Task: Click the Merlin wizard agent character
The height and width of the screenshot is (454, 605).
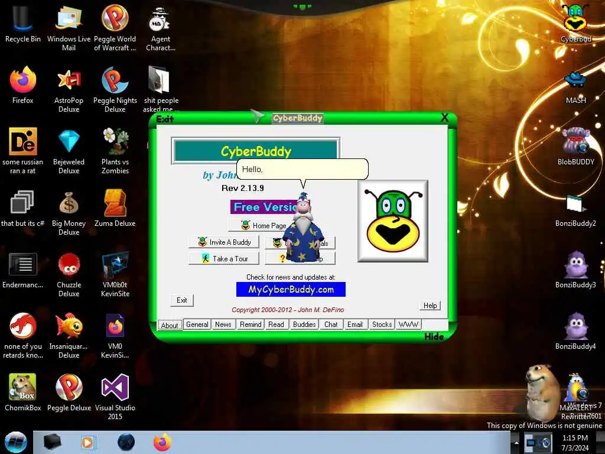Action: (303, 228)
